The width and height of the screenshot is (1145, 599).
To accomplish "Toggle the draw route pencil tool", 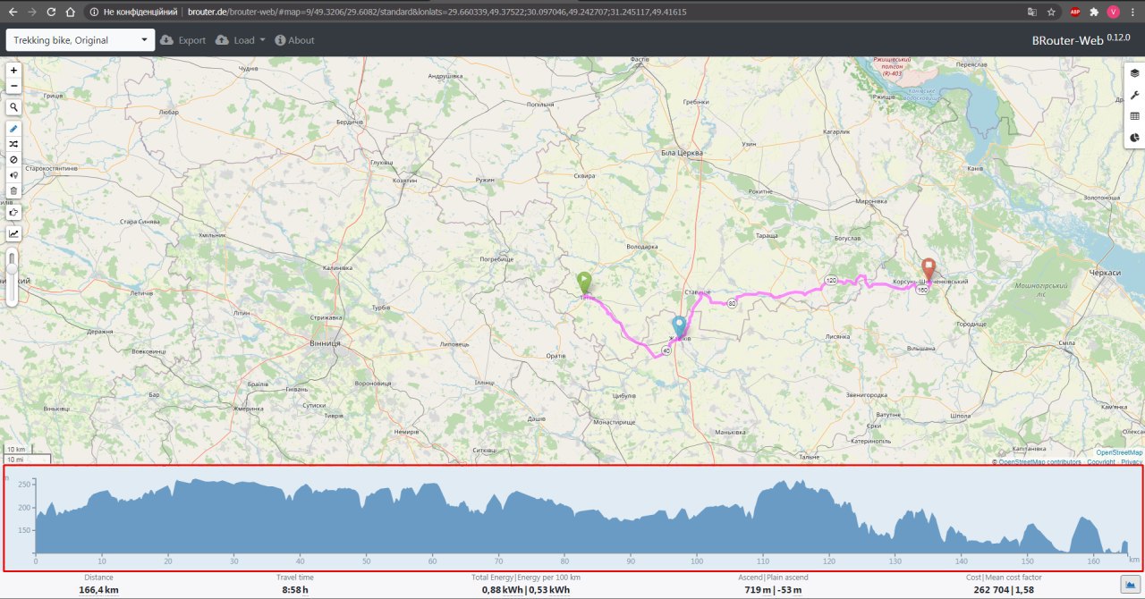I will (x=13, y=129).
